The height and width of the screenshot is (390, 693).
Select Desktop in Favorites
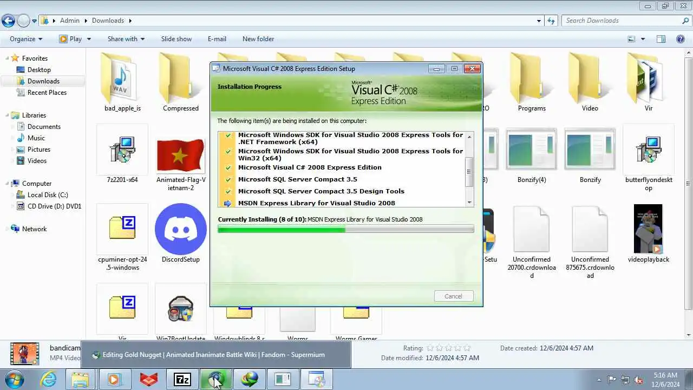[39, 70]
